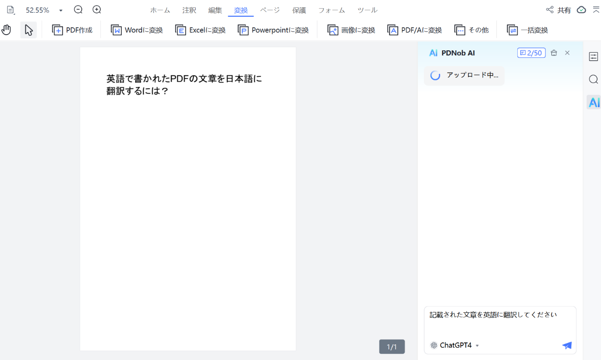Open the AI panel from the right sidebar
This screenshot has width=601, height=360.
coord(594,102)
